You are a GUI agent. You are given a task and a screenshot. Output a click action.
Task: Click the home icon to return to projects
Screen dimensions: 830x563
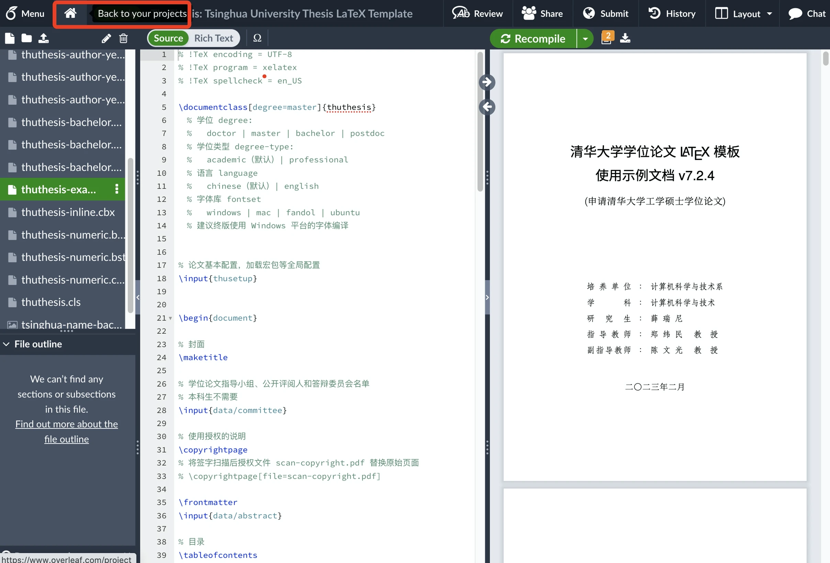pyautogui.click(x=70, y=13)
